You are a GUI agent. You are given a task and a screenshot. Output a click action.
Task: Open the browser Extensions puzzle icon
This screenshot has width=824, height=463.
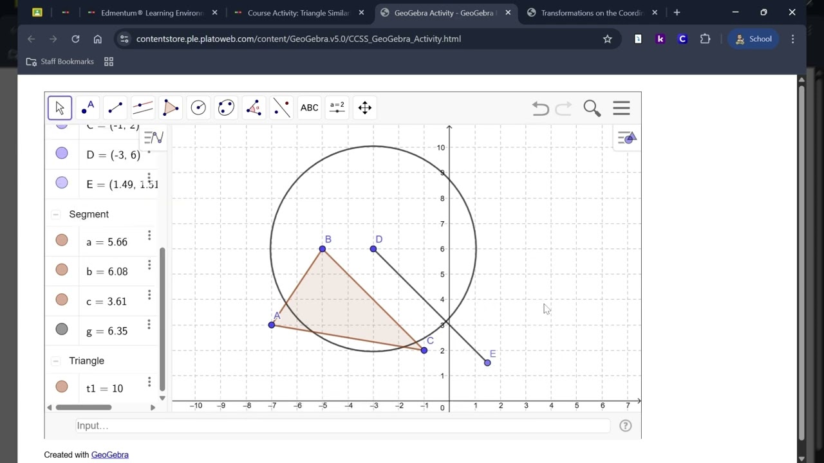(705, 39)
